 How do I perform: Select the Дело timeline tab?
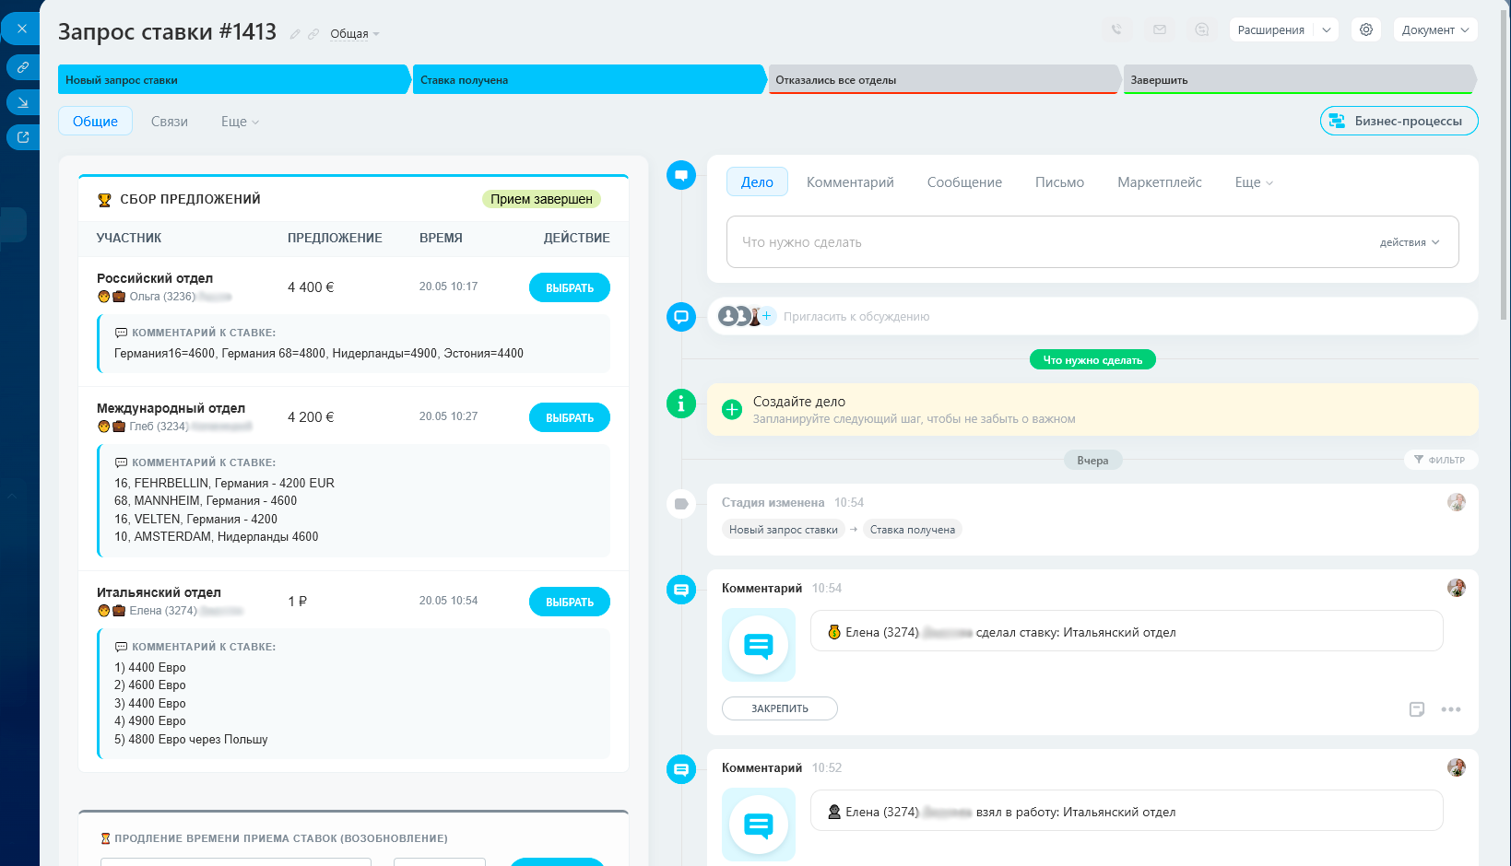click(x=757, y=182)
